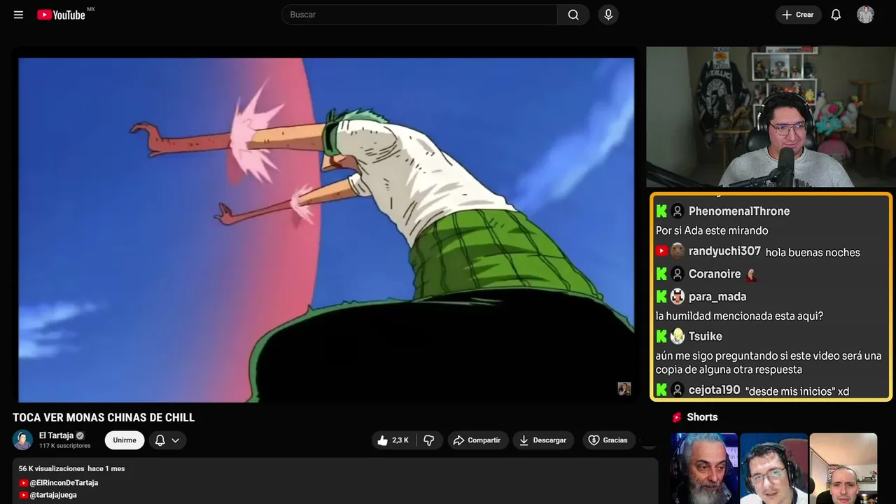Image resolution: width=896 pixels, height=504 pixels.
Task: Click the para_mada chat username
Action: (717, 297)
